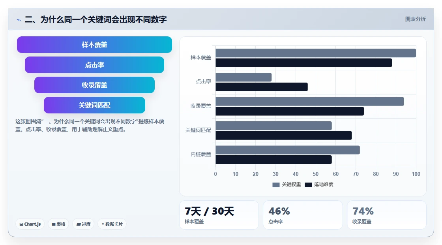Image resolution: width=442 pixels, height=245 pixels.
Task: Click the 关键词匹配 y-axis label
Action: pos(198,130)
